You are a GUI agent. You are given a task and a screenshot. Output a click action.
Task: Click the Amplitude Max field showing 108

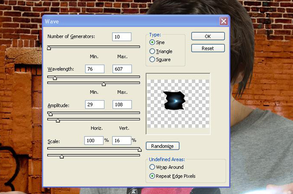coord(122,105)
